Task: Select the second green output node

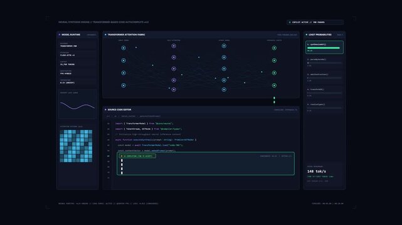Action: (x=274, y=61)
